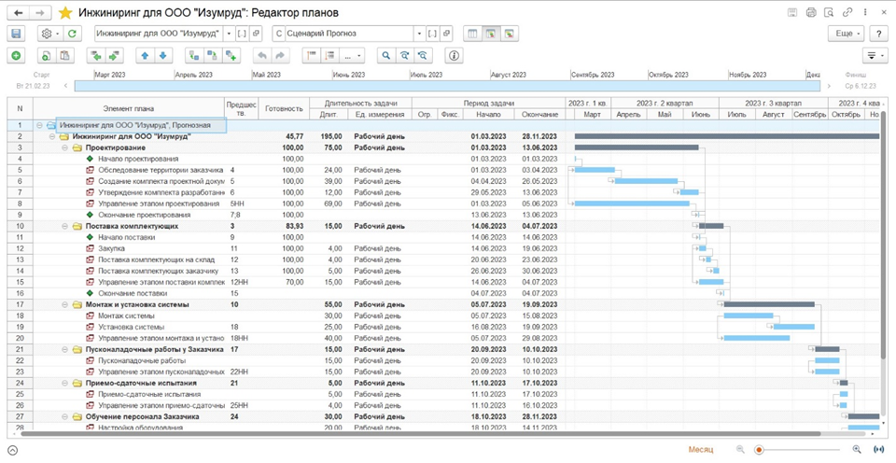Screen dimensions: 896x463
Task: Move selected task down with blue arrow
Action: coord(163,56)
